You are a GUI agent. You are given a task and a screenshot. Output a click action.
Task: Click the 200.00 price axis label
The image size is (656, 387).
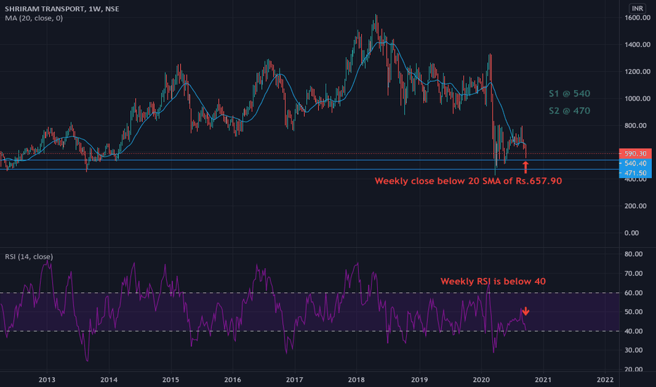coord(637,206)
